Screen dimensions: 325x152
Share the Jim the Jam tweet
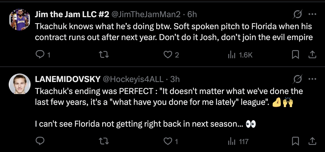(312, 55)
